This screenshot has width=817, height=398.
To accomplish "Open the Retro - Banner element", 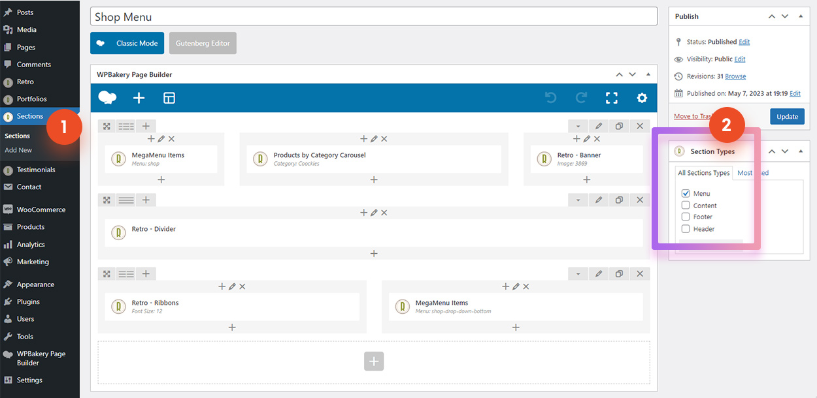I will coord(586,159).
